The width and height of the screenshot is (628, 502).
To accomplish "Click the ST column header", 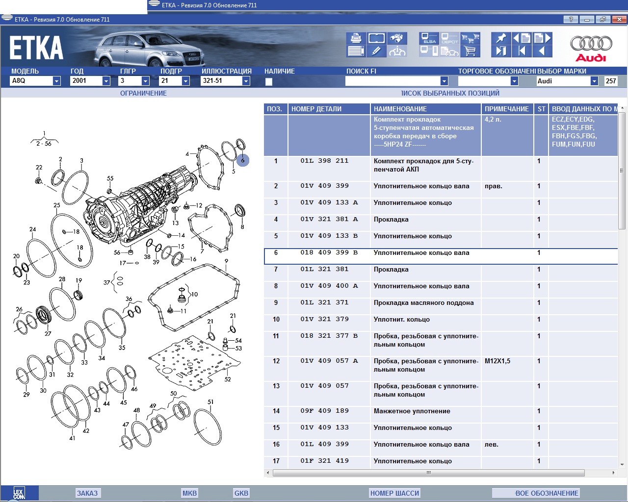I will pyautogui.click(x=541, y=109).
